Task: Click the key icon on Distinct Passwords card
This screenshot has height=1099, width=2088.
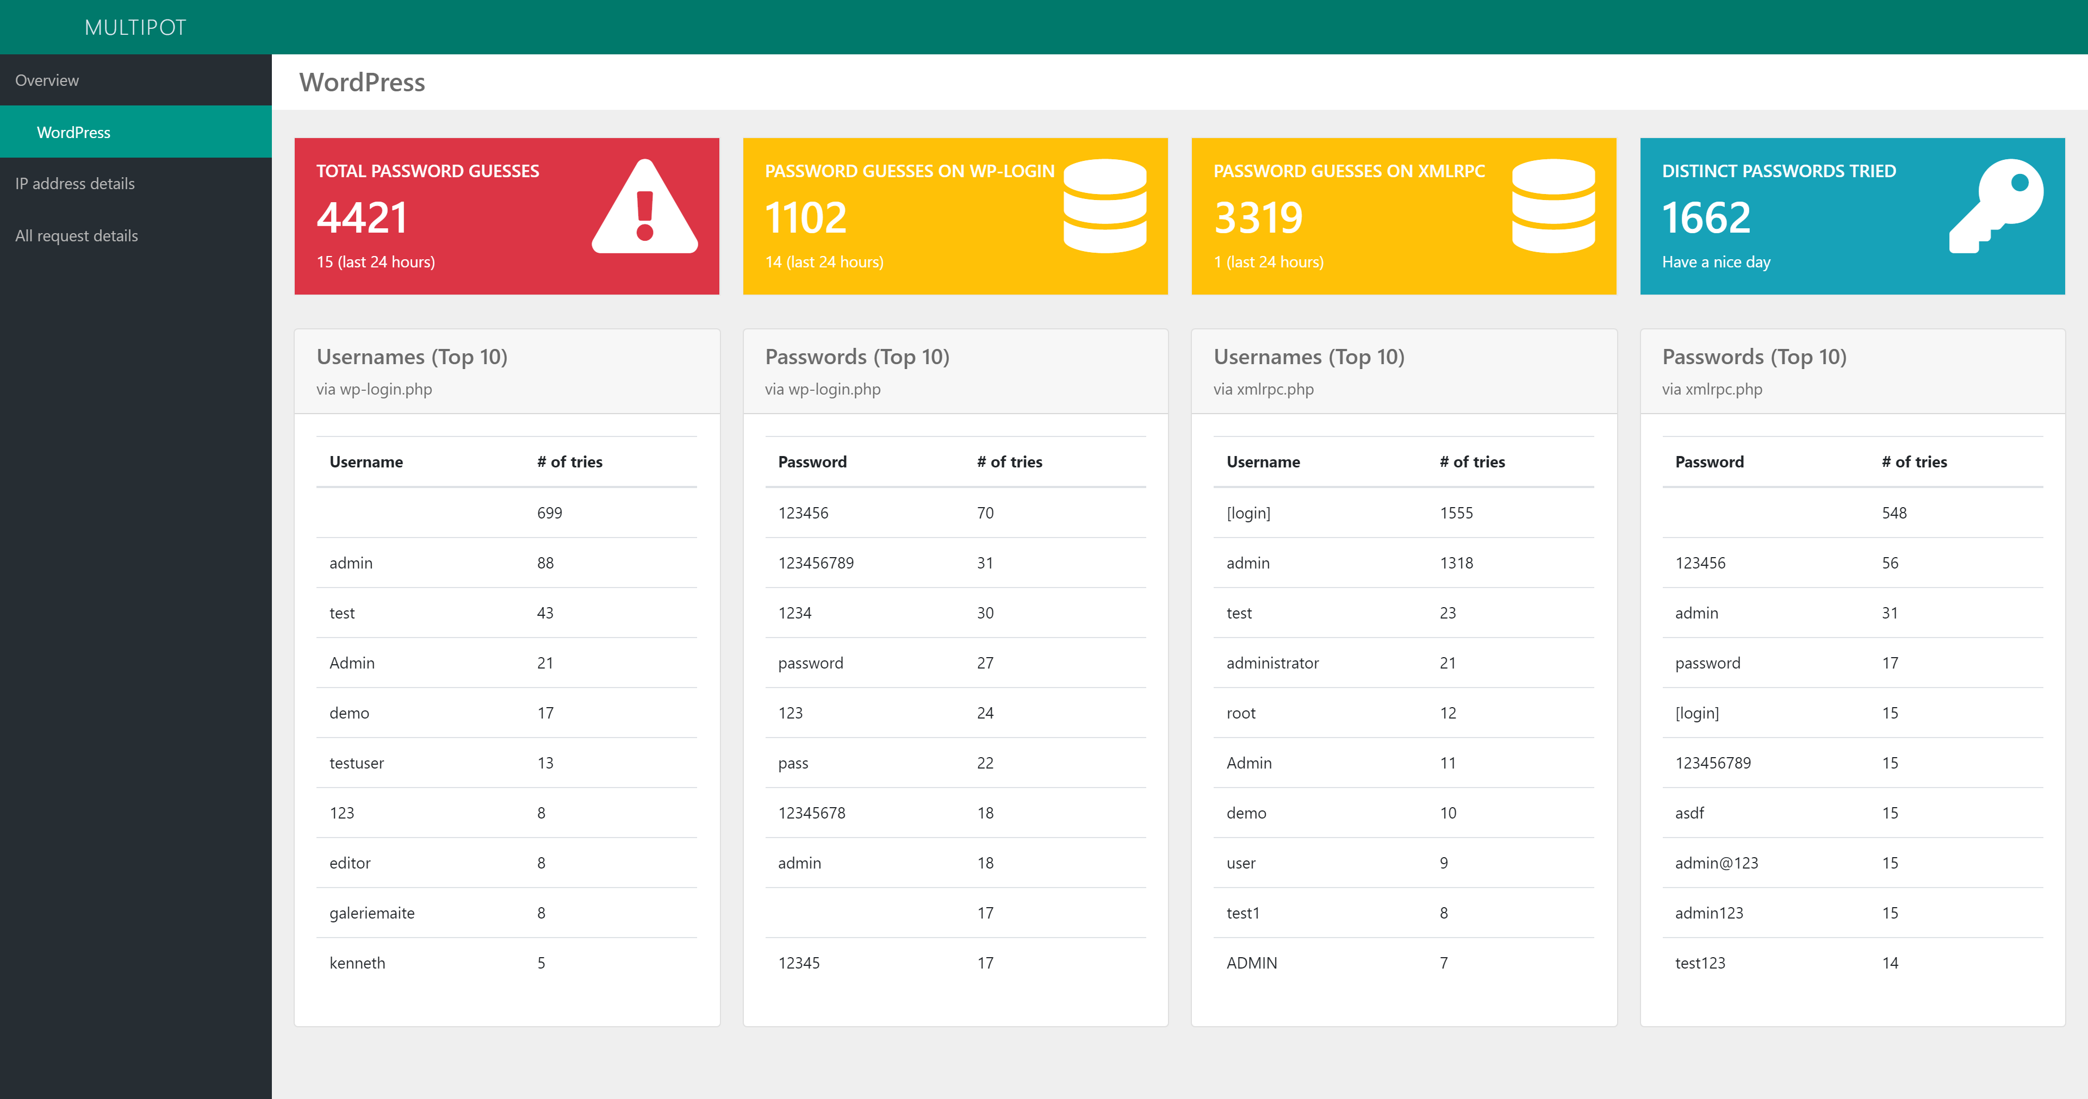Action: (x=1996, y=206)
